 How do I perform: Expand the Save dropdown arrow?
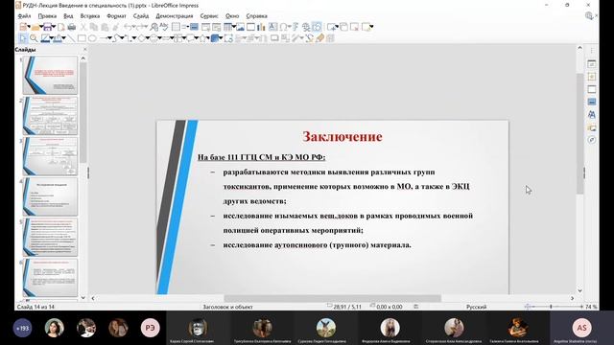[54, 27]
